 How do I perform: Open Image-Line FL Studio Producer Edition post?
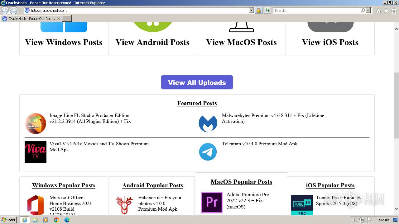[90, 118]
